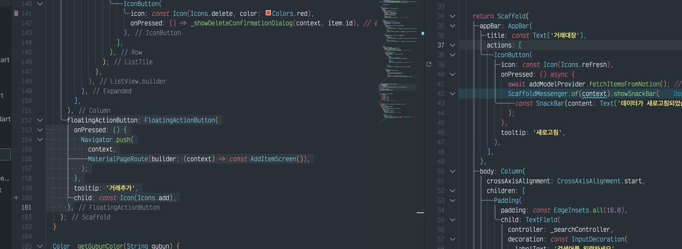Collapse the Padding widget at line 53
The height and width of the screenshot is (249, 682).
[452, 200]
